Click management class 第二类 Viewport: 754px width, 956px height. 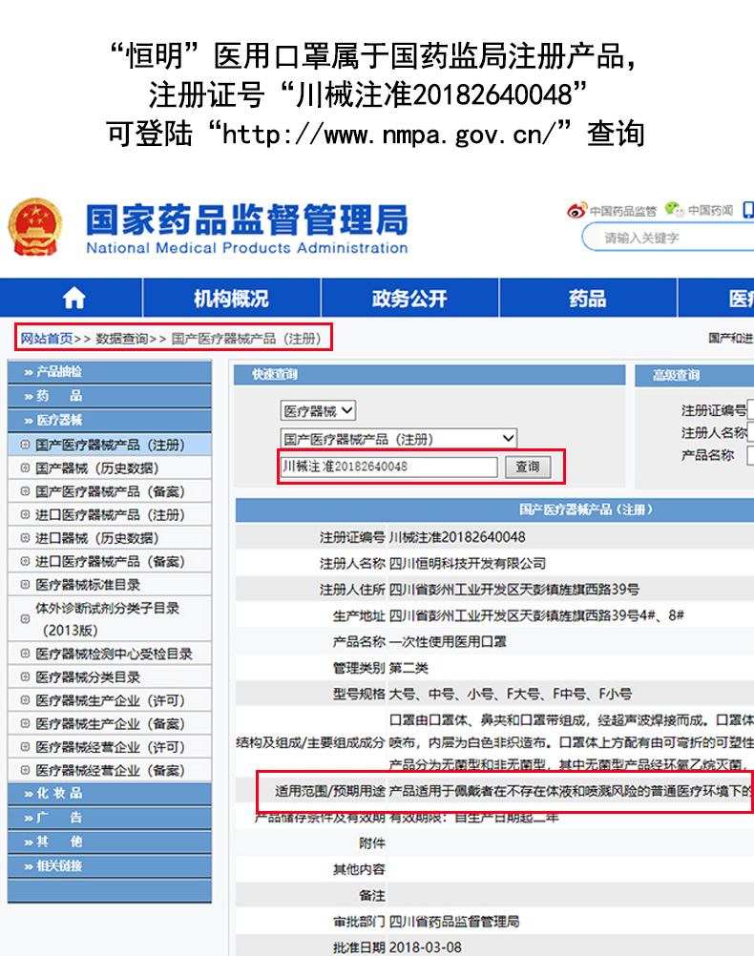(408, 668)
